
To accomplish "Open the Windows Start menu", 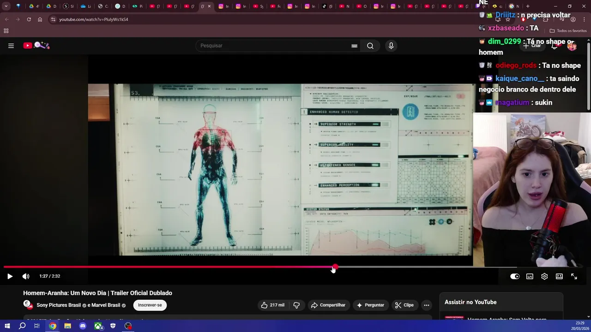I will (7, 326).
